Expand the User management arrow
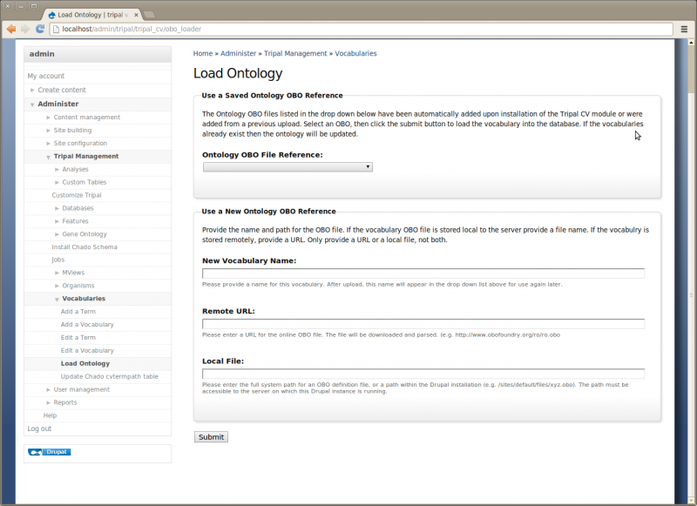 coord(48,389)
